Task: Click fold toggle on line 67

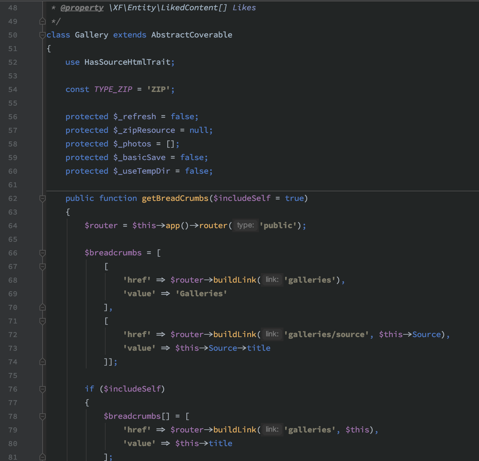Action: click(43, 267)
